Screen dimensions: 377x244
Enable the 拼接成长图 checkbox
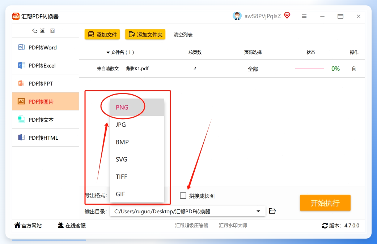(183, 196)
